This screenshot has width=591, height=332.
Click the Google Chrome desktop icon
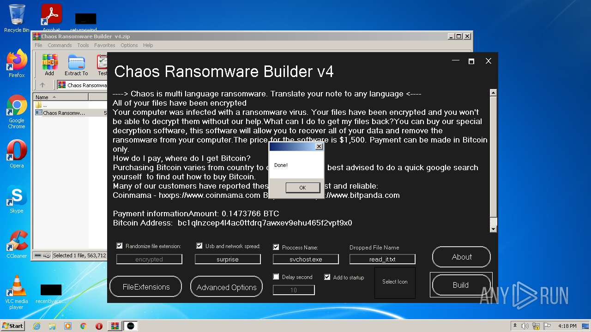pos(17,112)
